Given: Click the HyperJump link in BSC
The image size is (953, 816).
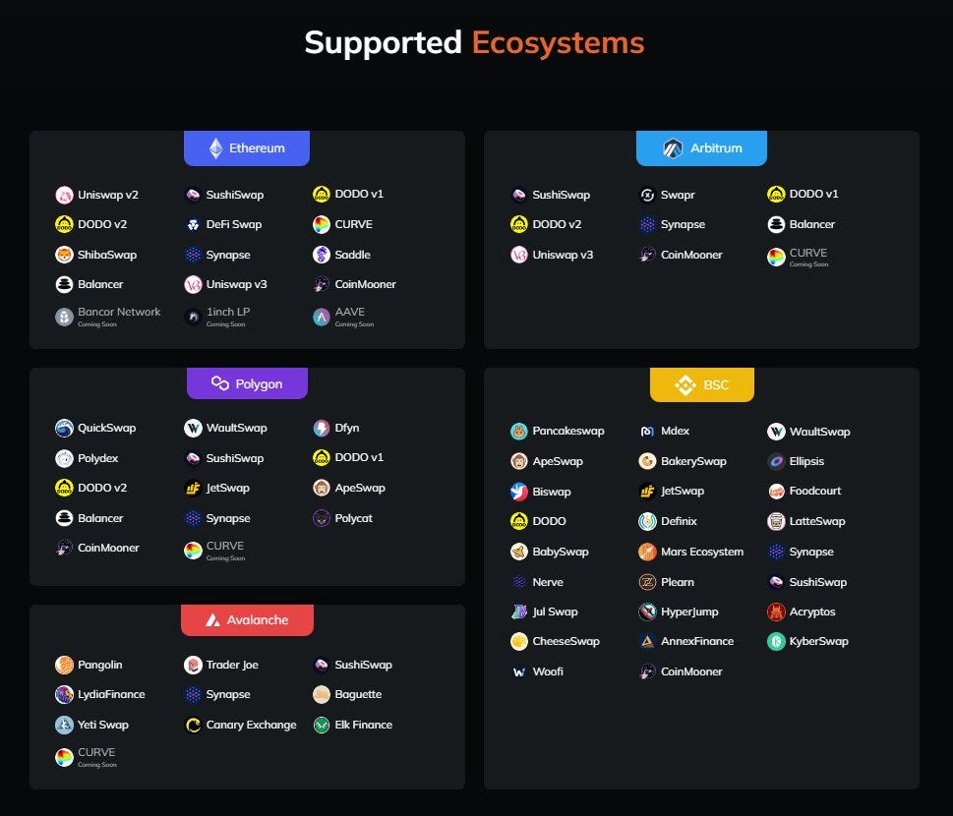Looking at the screenshot, I should 689,612.
